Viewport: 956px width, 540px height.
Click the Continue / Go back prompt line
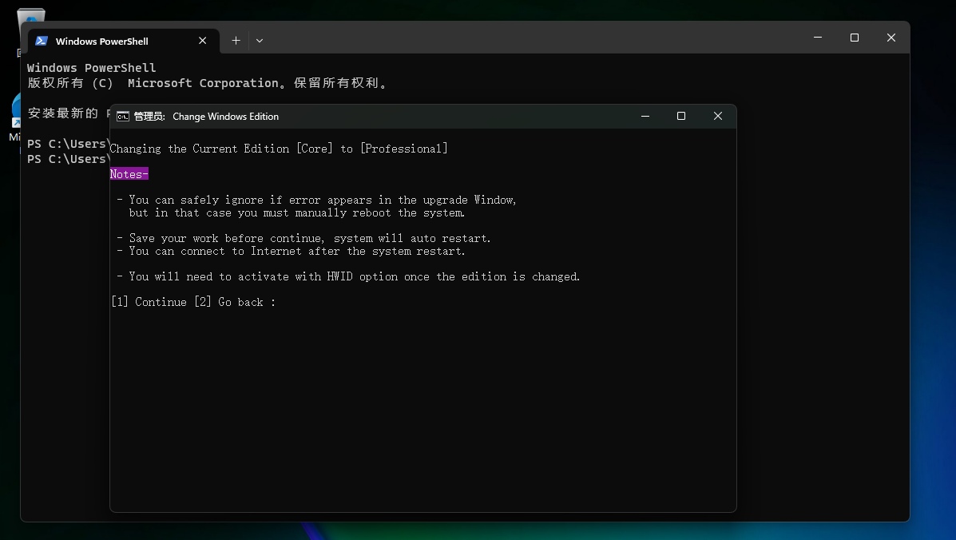coord(193,302)
